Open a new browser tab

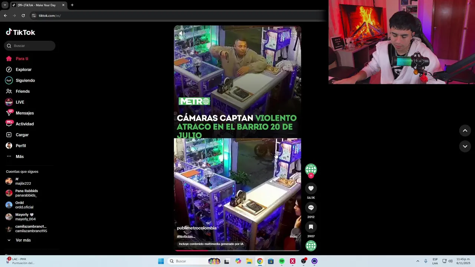click(72, 5)
